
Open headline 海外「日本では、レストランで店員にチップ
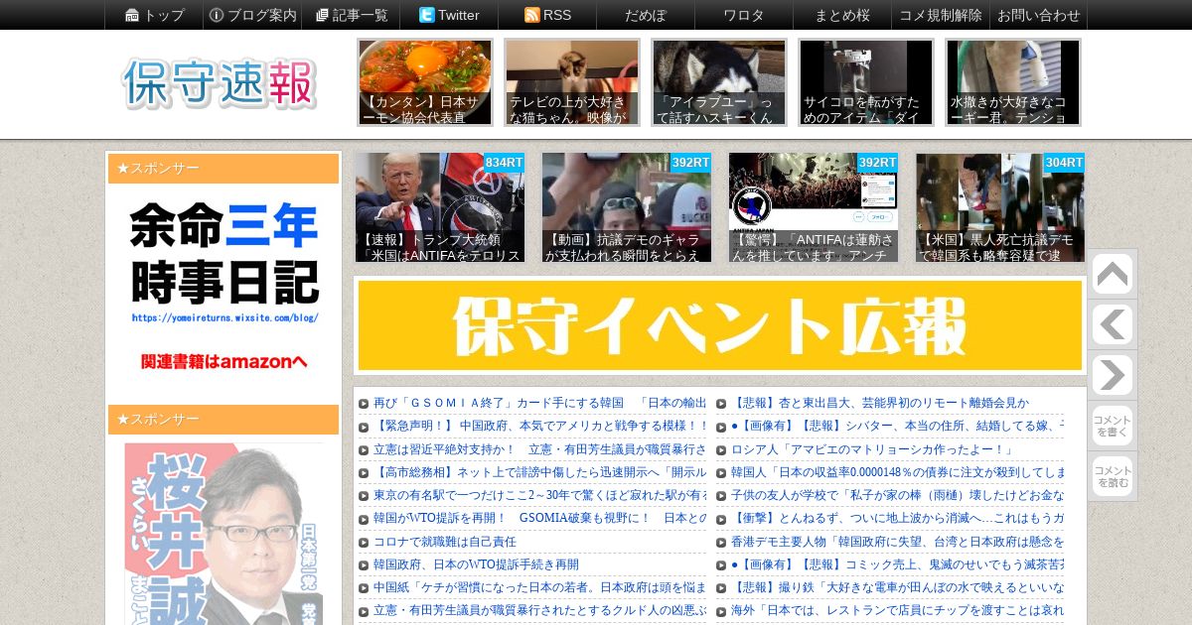click(x=897, y=610)
